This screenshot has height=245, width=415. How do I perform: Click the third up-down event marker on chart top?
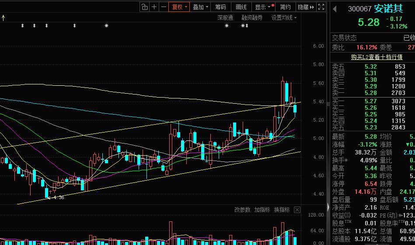47,26
